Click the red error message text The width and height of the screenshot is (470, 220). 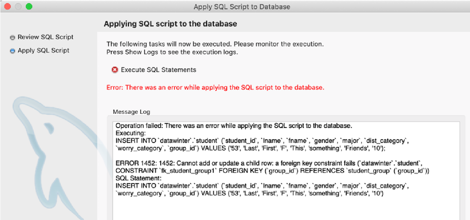(216, 88)
